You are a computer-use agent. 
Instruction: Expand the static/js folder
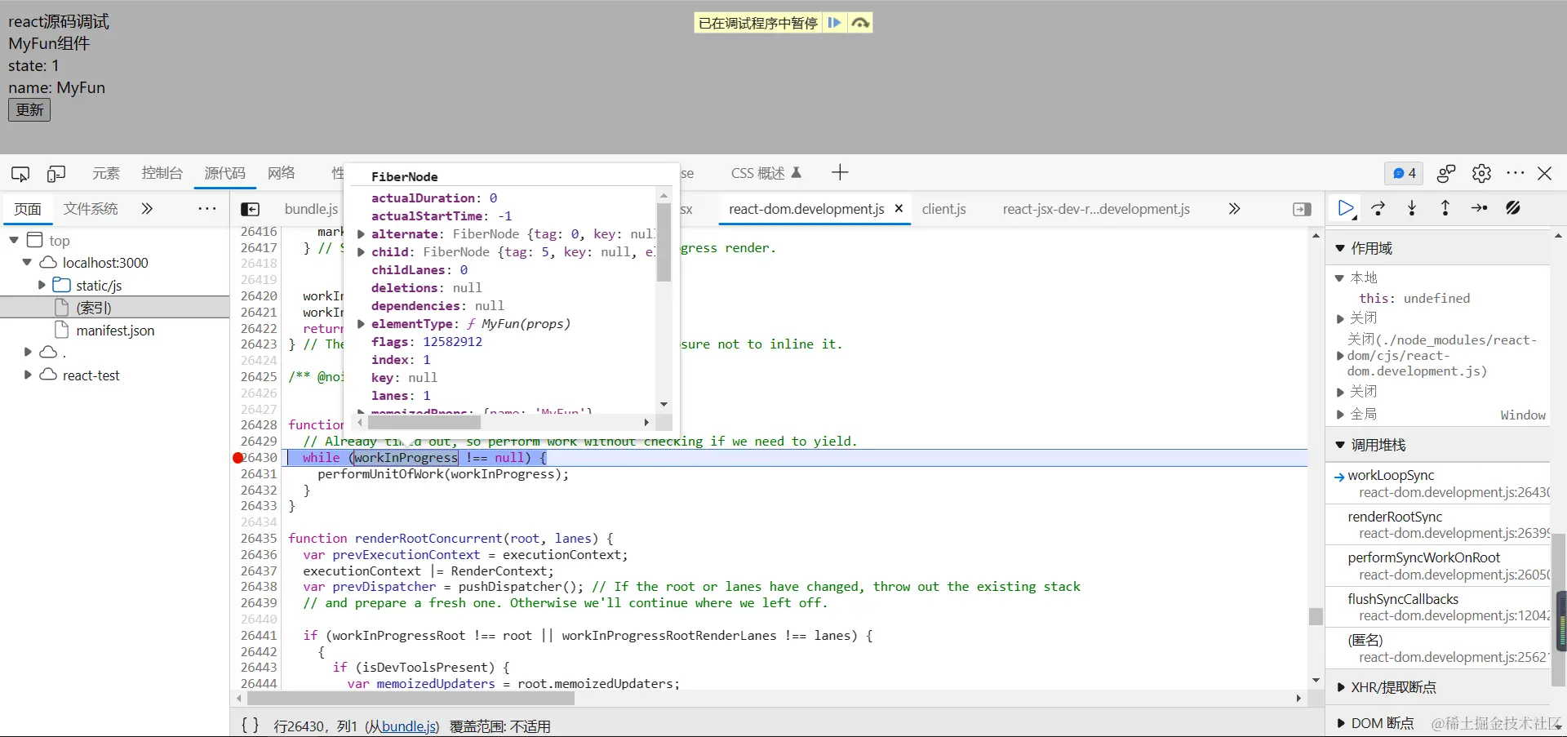click(x=42, y=285)
